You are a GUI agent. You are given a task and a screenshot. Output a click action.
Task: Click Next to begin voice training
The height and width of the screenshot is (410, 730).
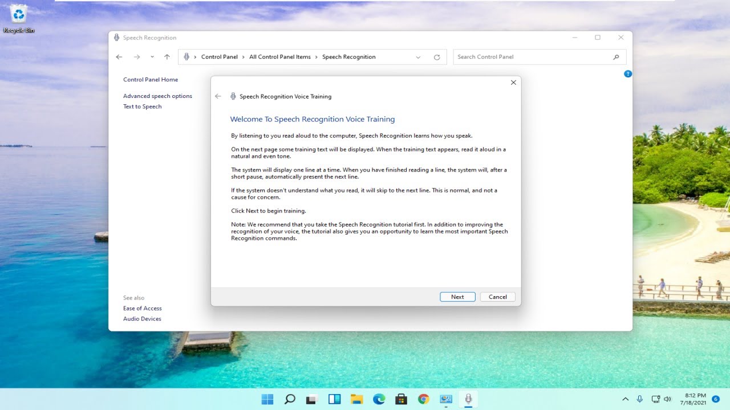pos(457,297)
